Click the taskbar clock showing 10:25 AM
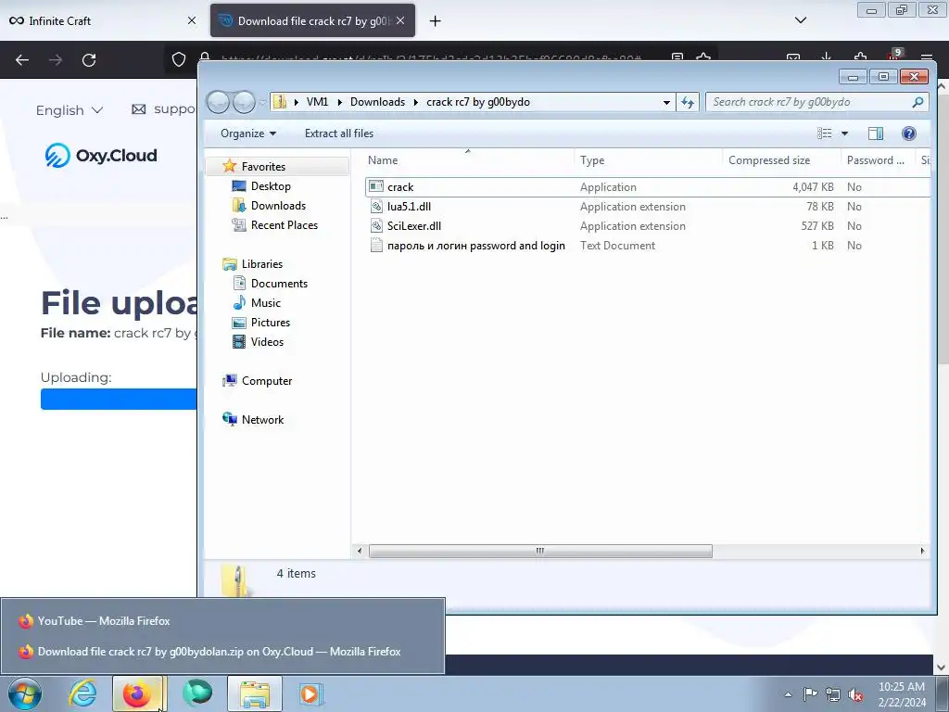This screenshot has width=949, height=712. click(x=902, y=694)
